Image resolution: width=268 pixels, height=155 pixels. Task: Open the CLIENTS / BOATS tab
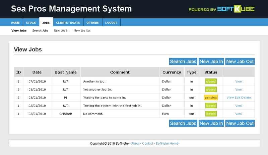point(68,23)
